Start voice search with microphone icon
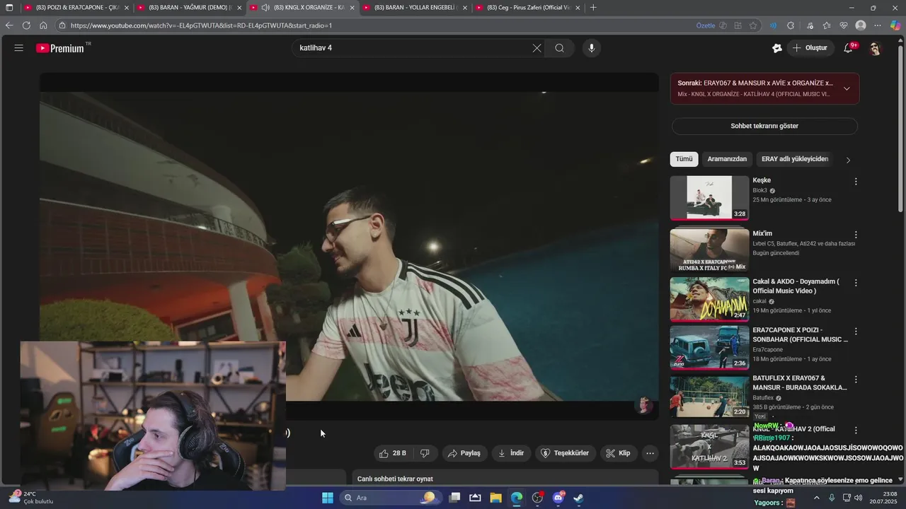906x509 pixels. (592, 48)
